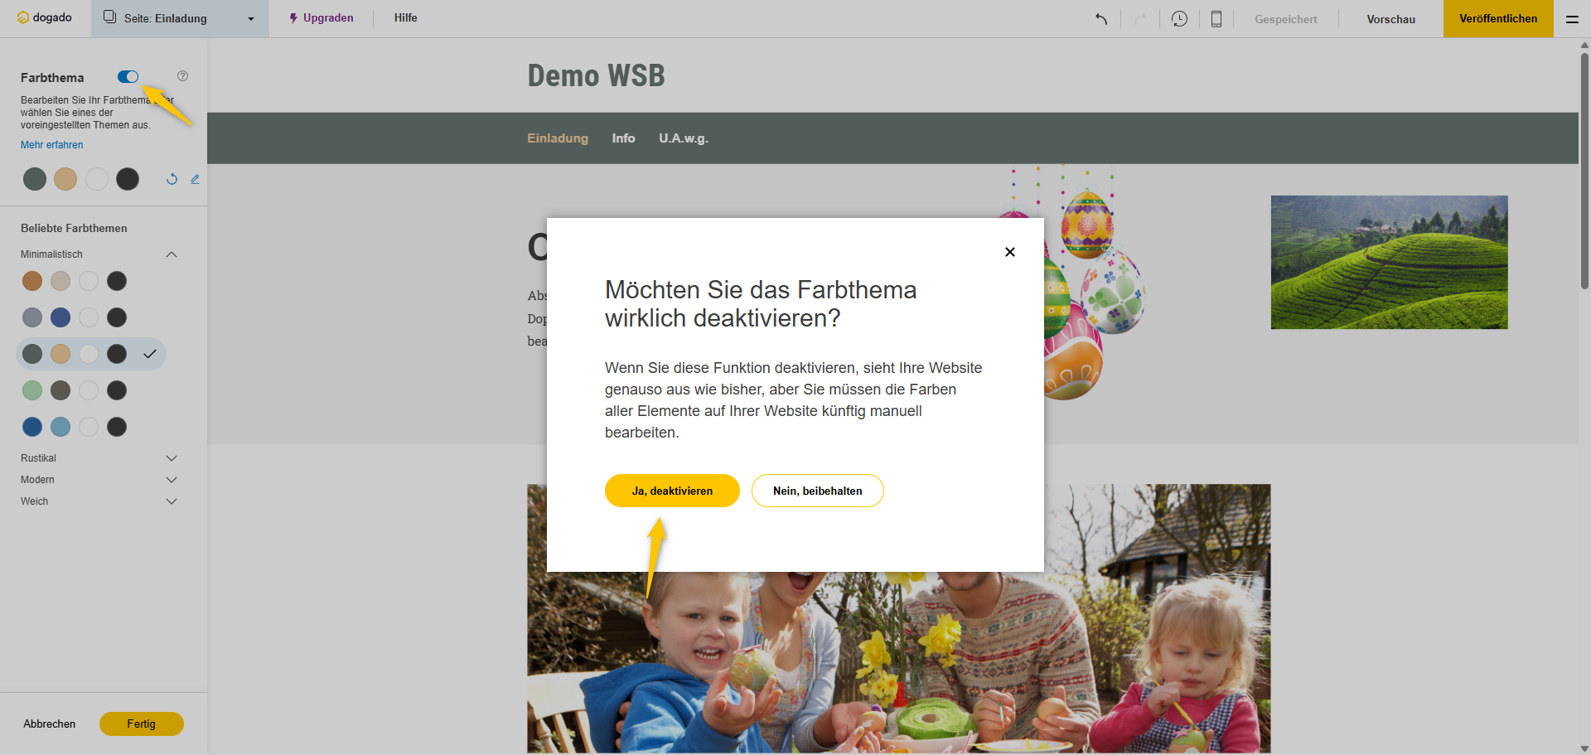This screenshot has height=755, width=1591.
Task: Click the edit color theme pencil icon
Action: 196,179
